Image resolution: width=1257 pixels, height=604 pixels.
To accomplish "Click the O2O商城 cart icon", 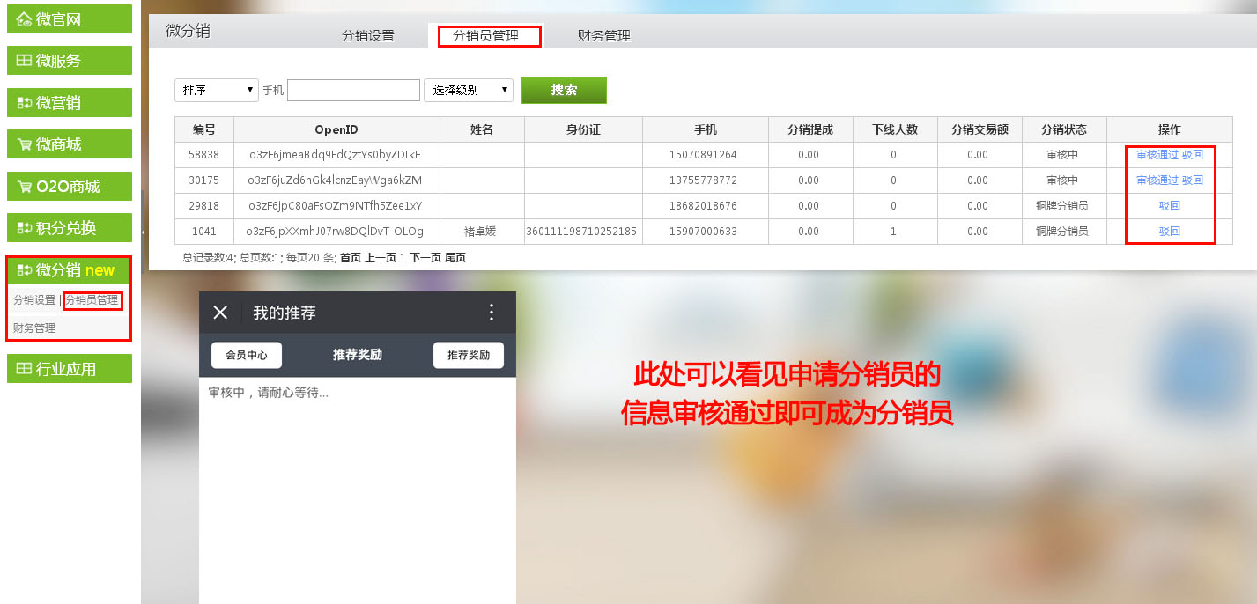I will [25, 187].
